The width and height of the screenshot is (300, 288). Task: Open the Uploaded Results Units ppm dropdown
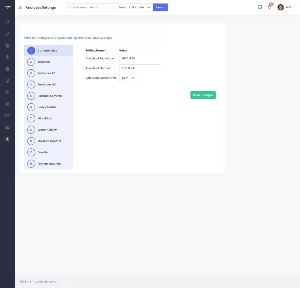[128, 78]
